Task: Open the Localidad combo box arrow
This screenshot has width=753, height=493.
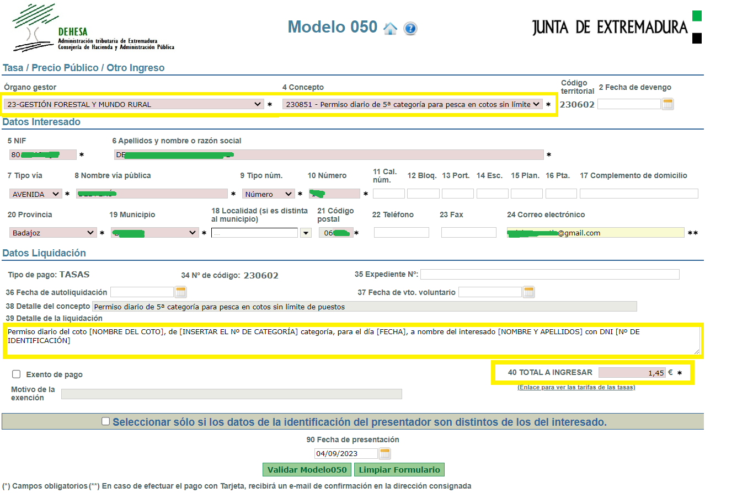Action: pos(306,233)
